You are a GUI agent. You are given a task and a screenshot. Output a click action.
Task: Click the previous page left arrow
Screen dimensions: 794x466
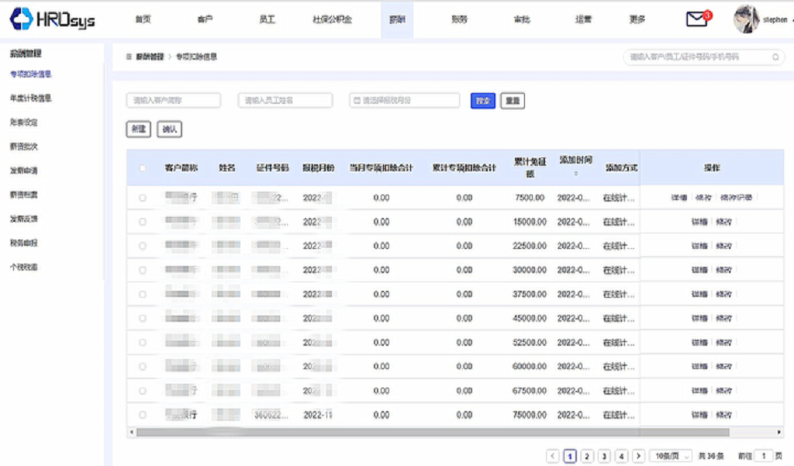tap(553, 456)
